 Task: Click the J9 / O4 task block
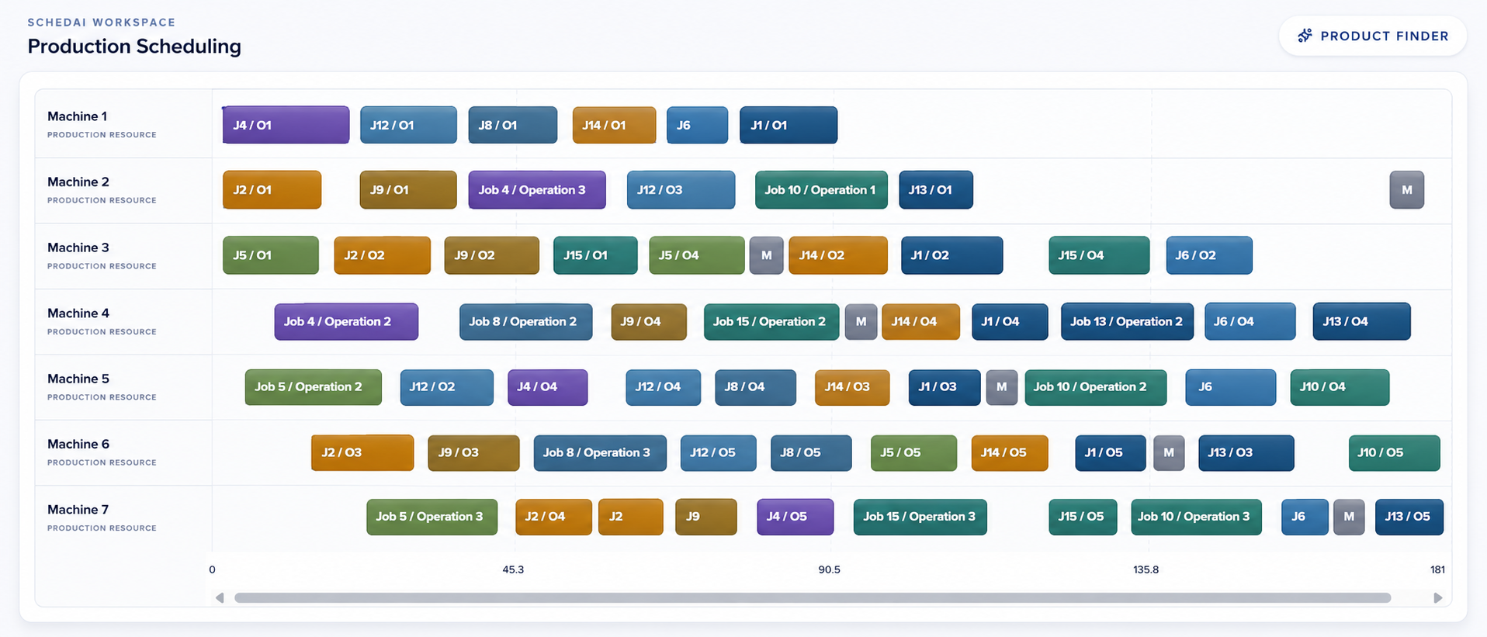coord(649,321)
